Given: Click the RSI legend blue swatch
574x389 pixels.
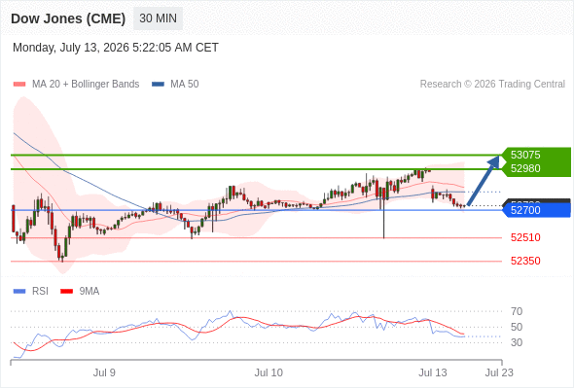Looking at the screenshot, I should (x=19, y=292).
